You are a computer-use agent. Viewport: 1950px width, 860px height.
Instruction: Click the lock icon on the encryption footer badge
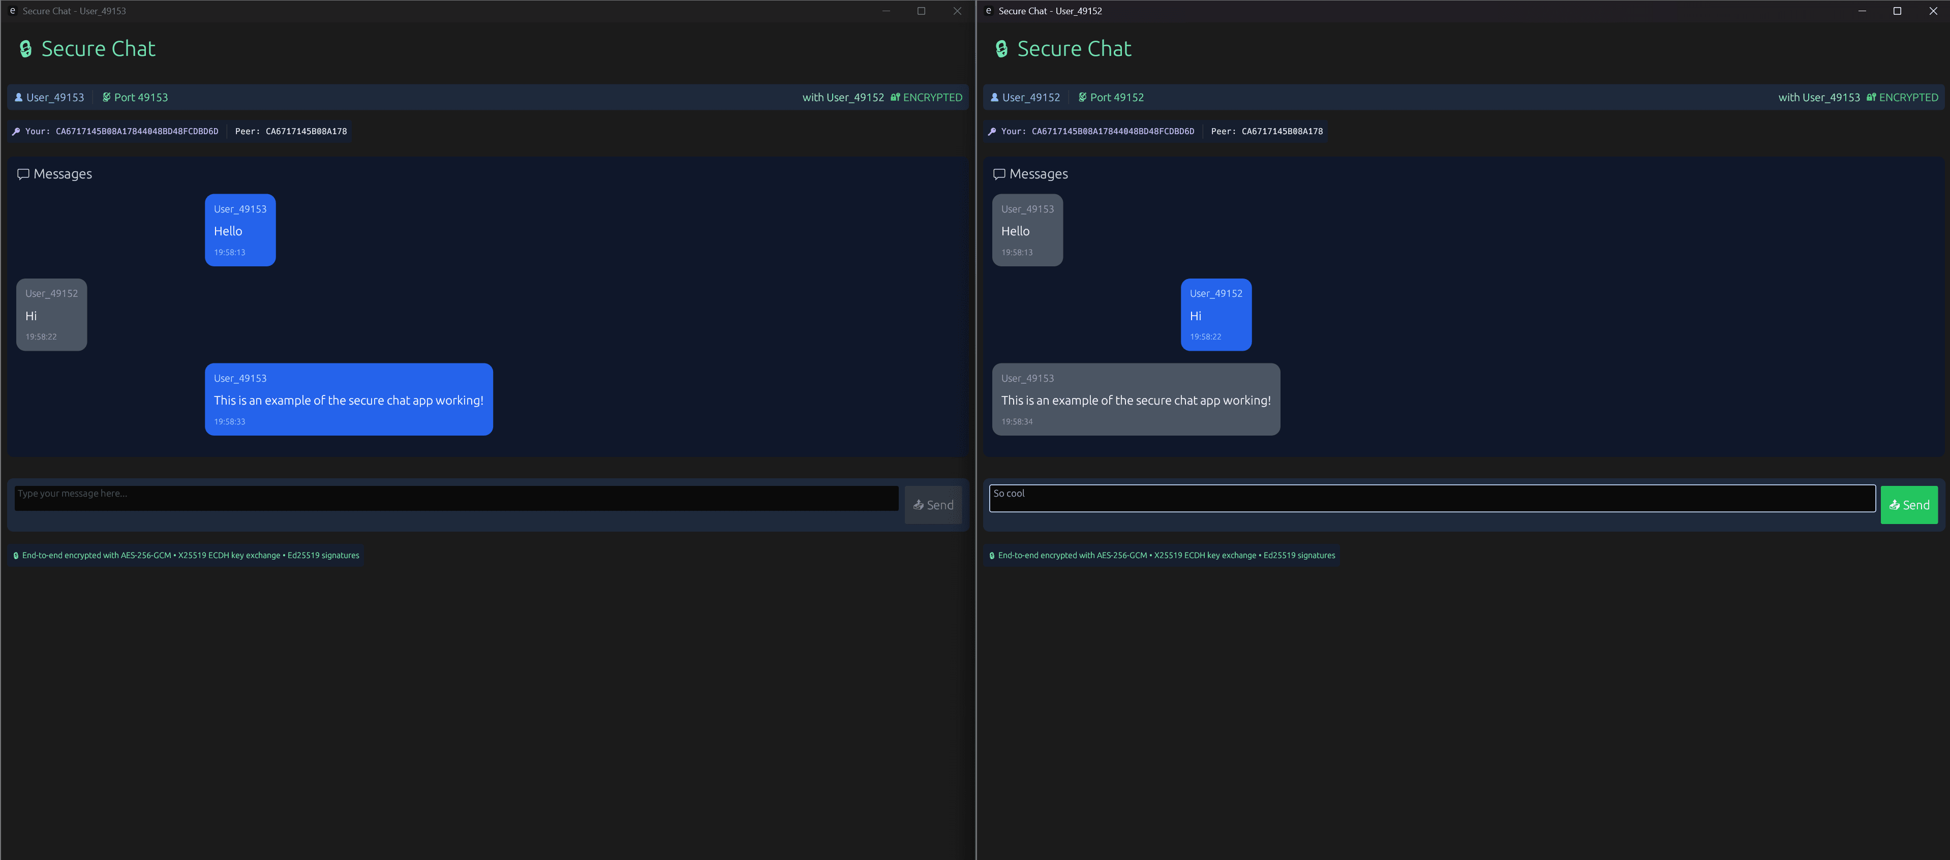(16, 555)
